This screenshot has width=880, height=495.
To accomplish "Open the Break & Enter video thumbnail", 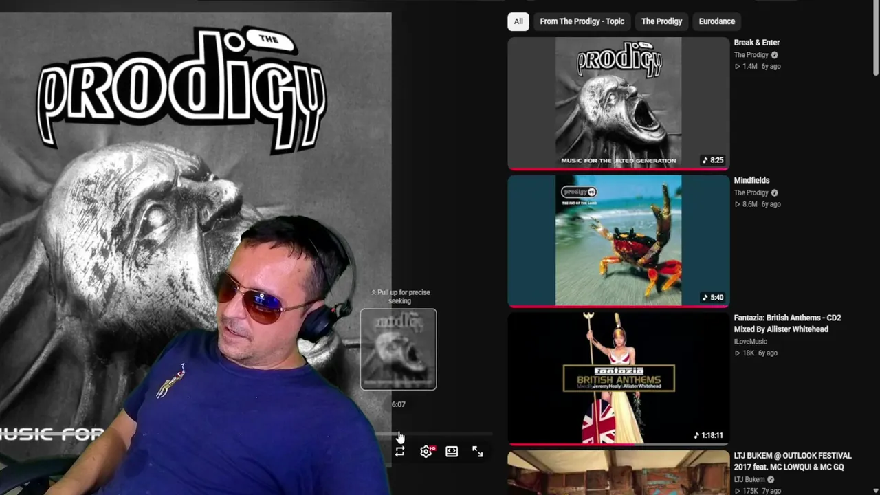I will (619, 103).
